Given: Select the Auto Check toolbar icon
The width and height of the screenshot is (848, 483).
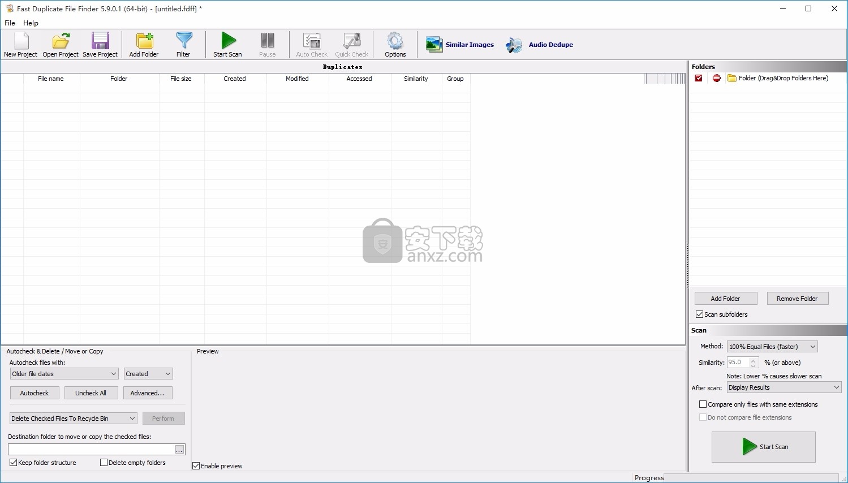Looking at the screenshot, I should [312, 45].
